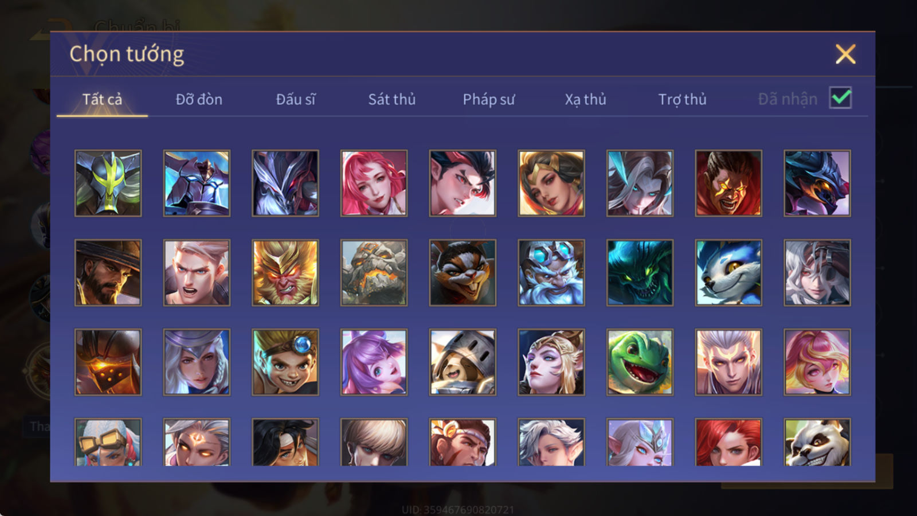
Task: Select the Đấu sĩ category tab
Action: click(295, 99)
